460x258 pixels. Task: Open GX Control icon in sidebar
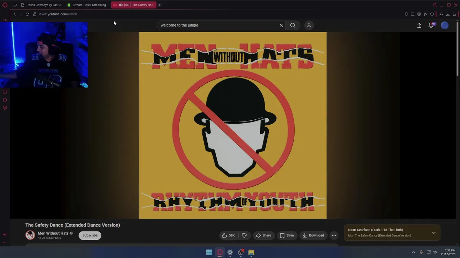click(5, 234)
